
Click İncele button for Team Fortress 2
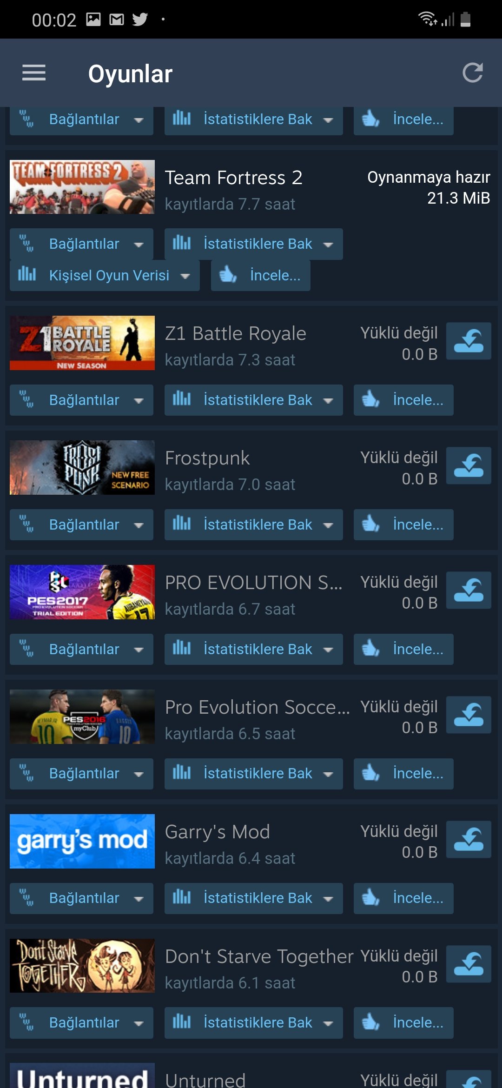[x=260, y=276]
